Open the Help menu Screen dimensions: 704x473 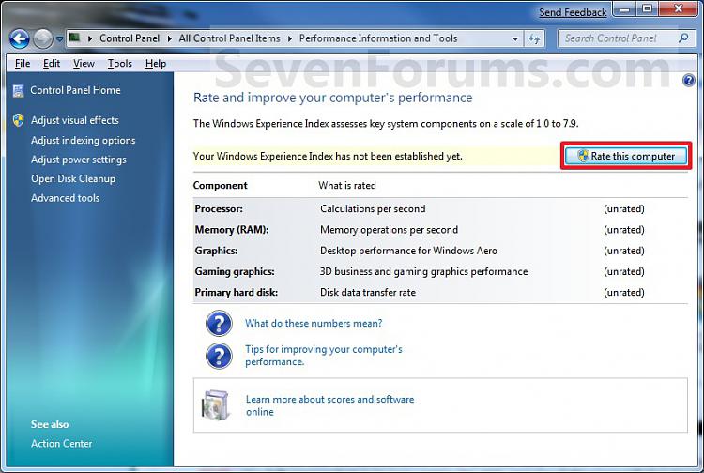[x=155, y=64]
